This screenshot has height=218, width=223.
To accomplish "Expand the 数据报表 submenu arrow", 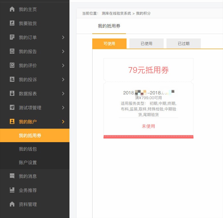I will (x=63, y=94).
